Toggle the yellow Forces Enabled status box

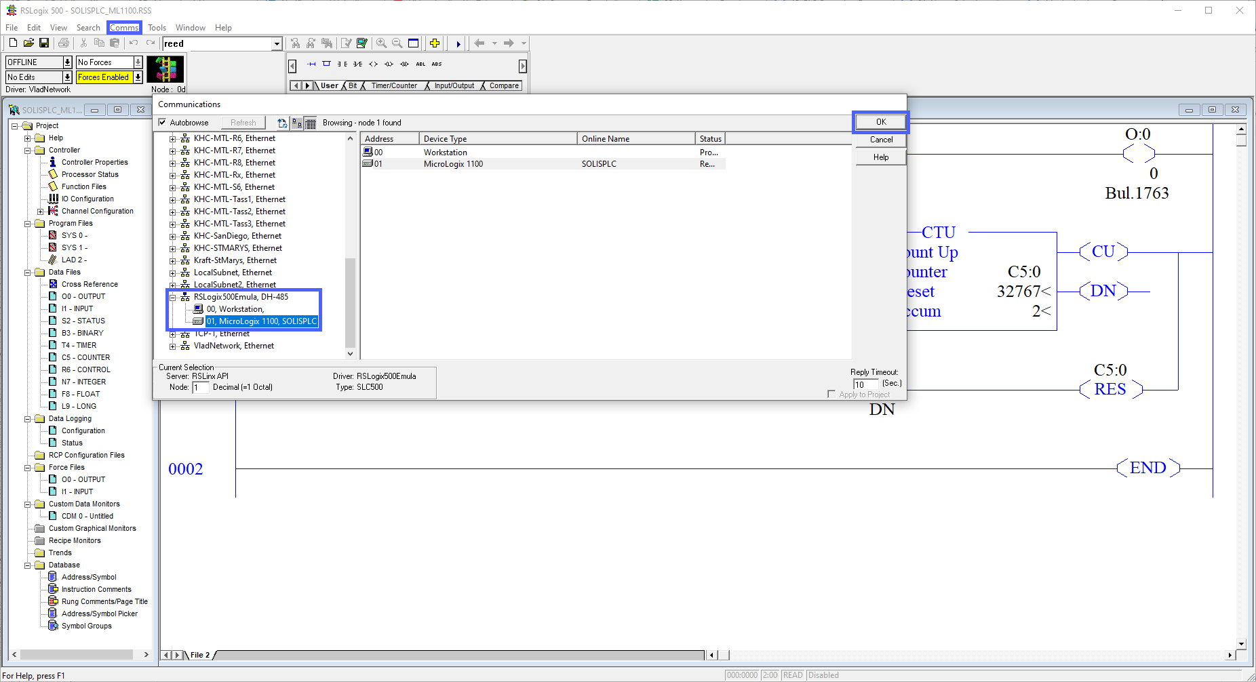105,77
